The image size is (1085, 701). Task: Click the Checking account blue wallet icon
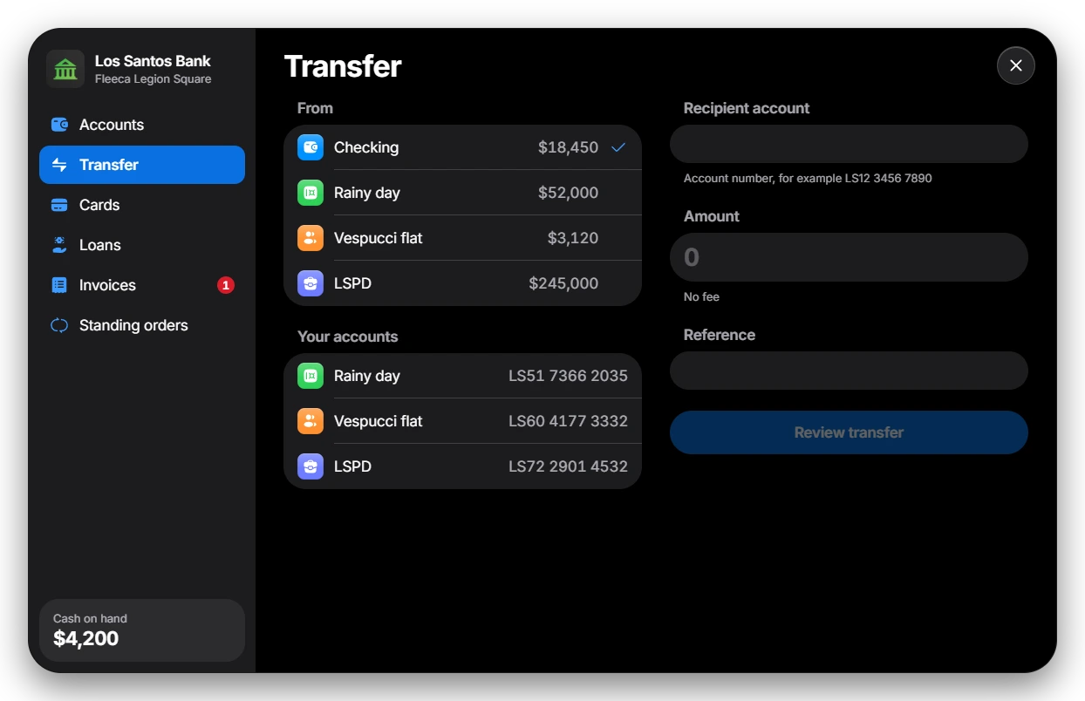[x=310, y=147]
